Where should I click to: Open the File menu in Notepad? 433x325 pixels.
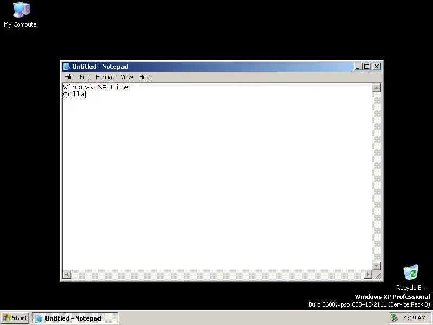69,77
